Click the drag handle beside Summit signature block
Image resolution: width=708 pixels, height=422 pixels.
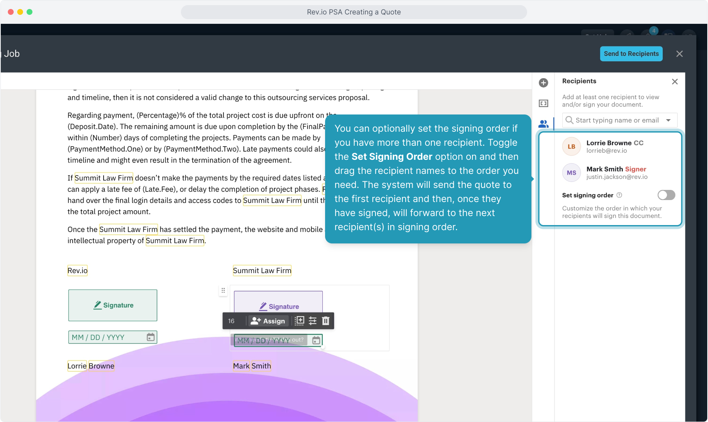coord(223,291)
